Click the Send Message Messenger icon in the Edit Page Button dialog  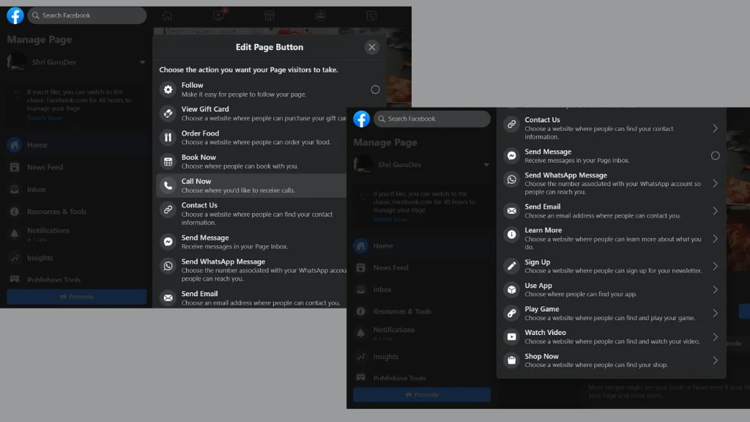pyautogui.click(x=168, y=242)
